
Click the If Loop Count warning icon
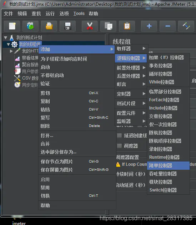click(118, 164)
